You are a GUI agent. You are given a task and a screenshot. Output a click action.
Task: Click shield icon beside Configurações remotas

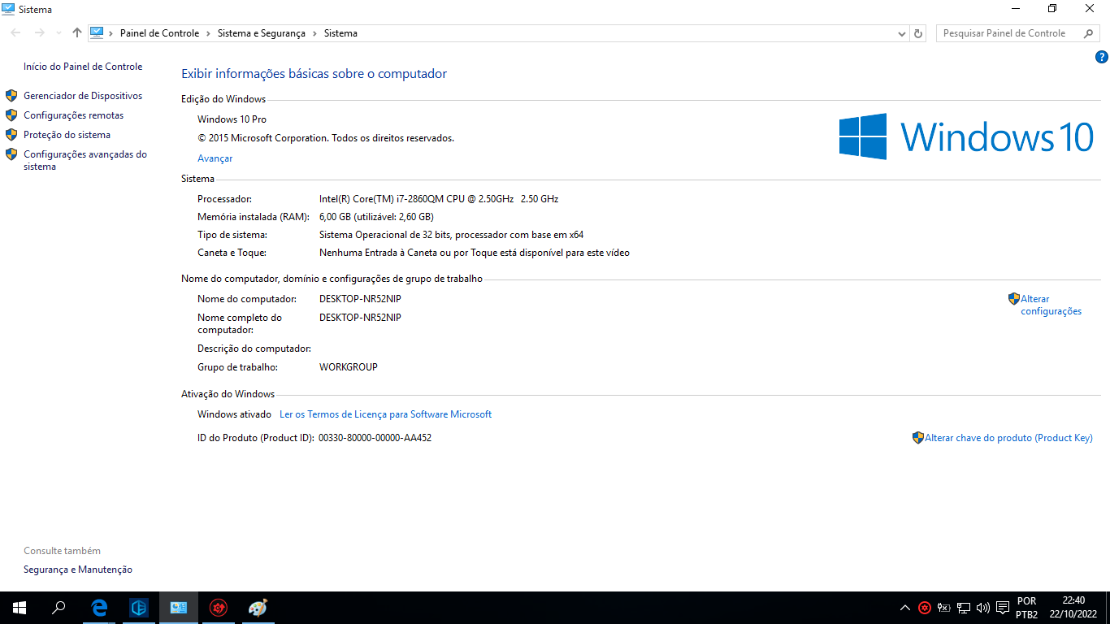click(x=11, y=115)
